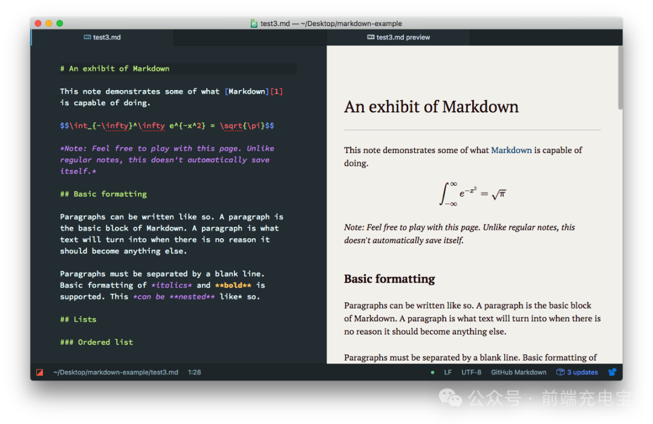Click the italic Note paragraph in preview
Image resolution: width=653 pixels, height=424 pixels.
coord(460,233)
